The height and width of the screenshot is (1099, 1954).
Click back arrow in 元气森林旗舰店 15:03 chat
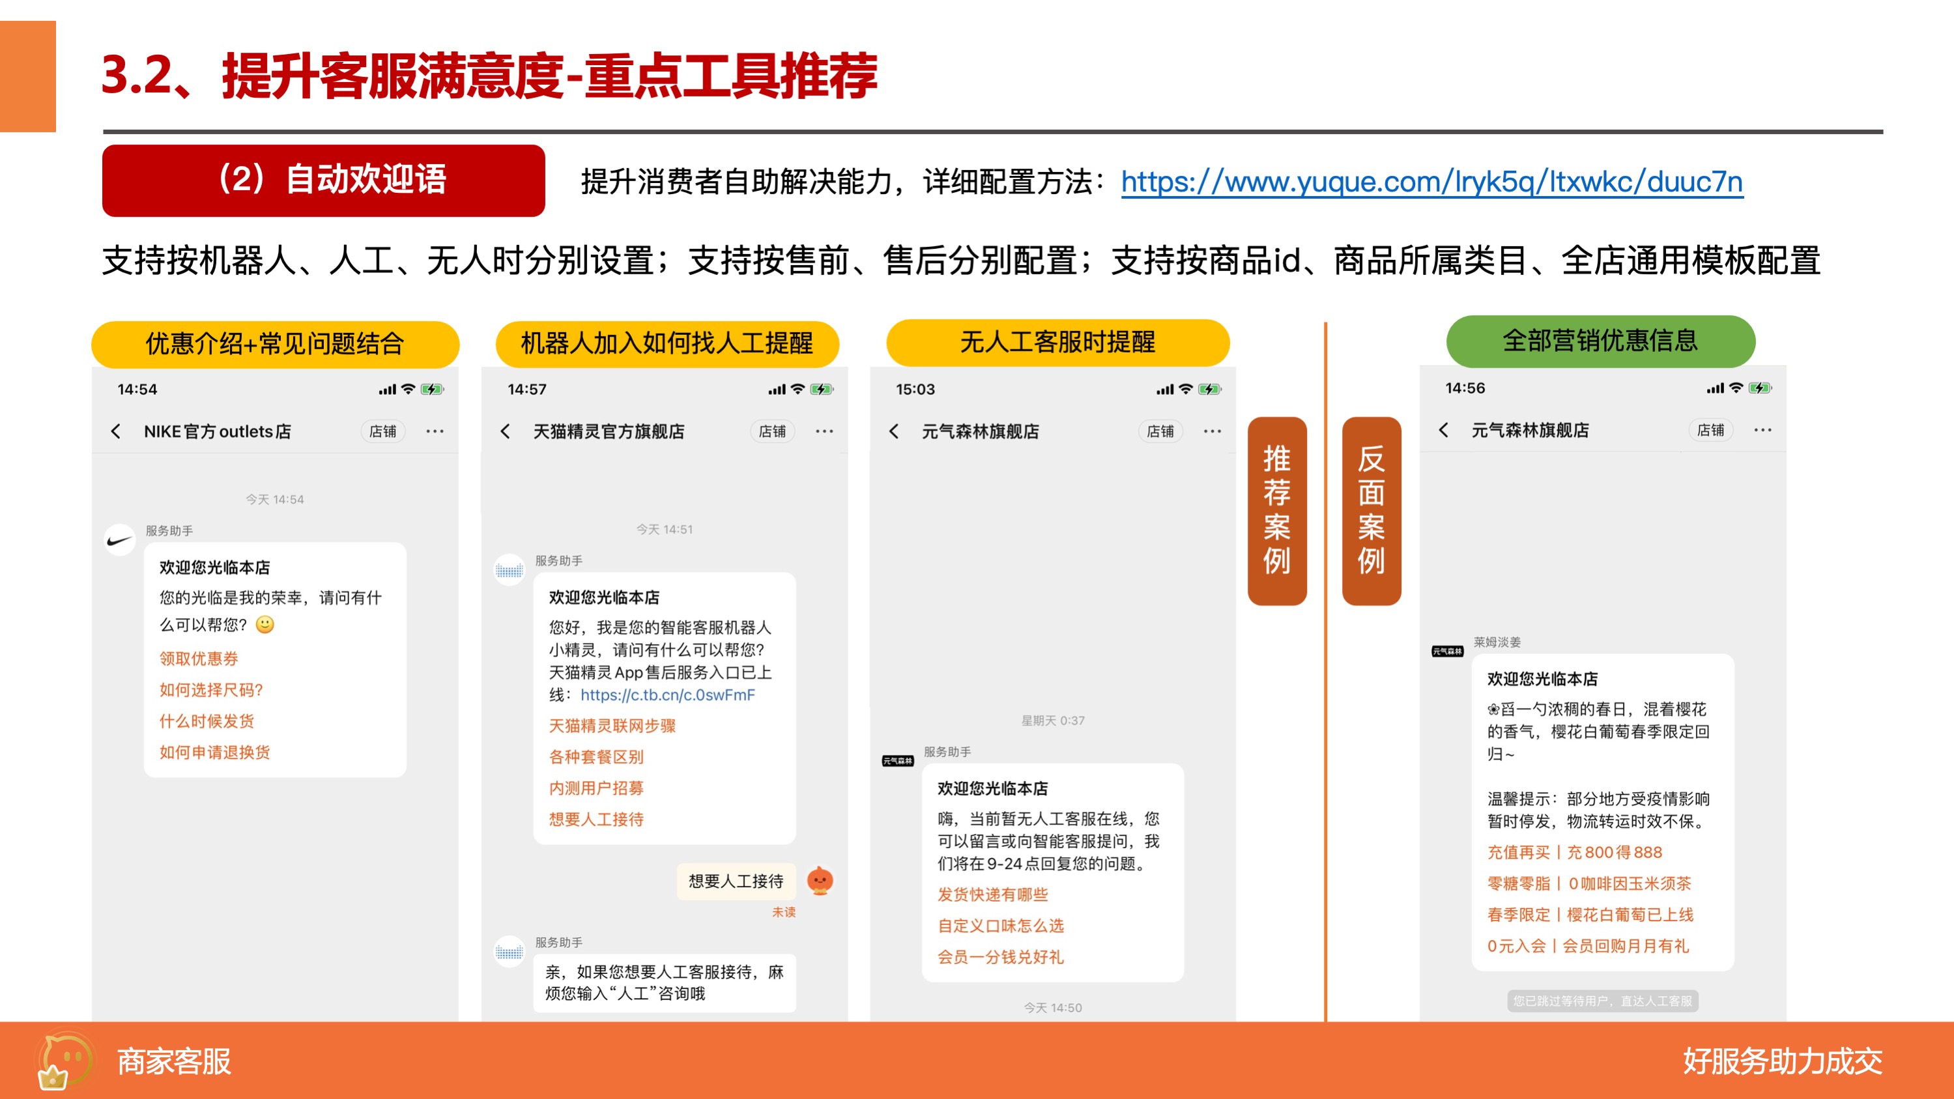(x=893, y=431)
